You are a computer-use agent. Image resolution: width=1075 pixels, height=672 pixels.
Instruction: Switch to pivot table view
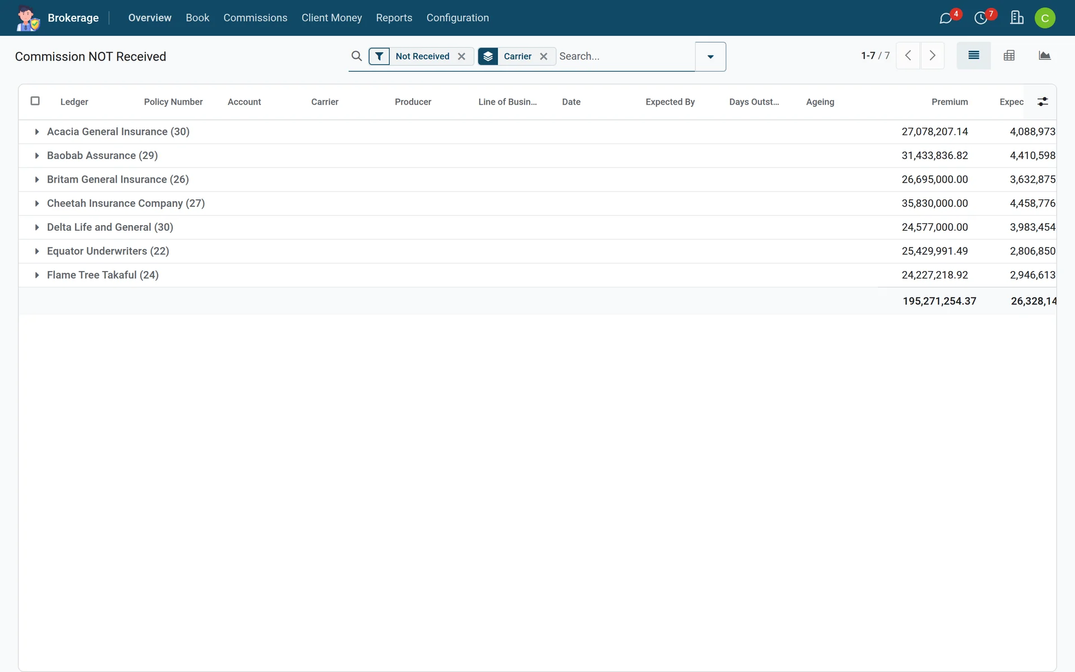1009,55
